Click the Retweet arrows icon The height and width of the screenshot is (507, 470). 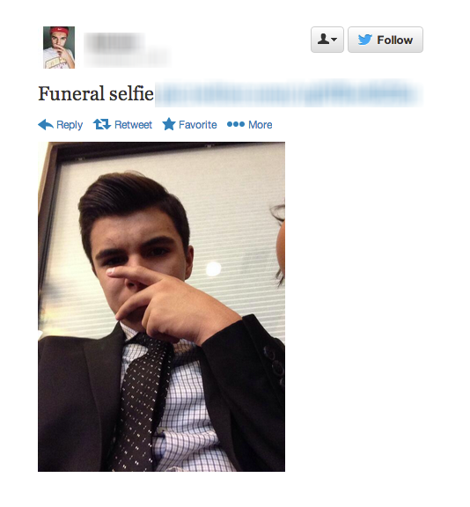tap(102, 124)
